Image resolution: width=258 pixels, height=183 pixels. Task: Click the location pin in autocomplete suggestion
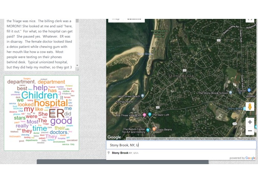[x=109, y=153]
